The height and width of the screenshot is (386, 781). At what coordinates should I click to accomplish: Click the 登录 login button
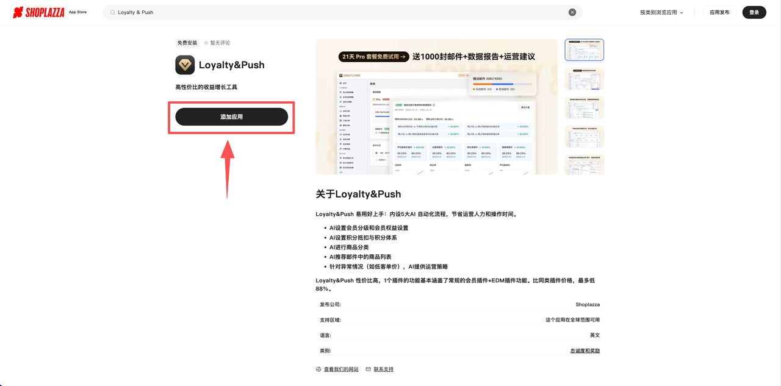point(754,12)
